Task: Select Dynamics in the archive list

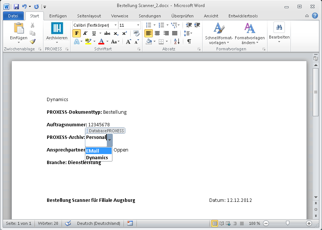Action: 99,158
